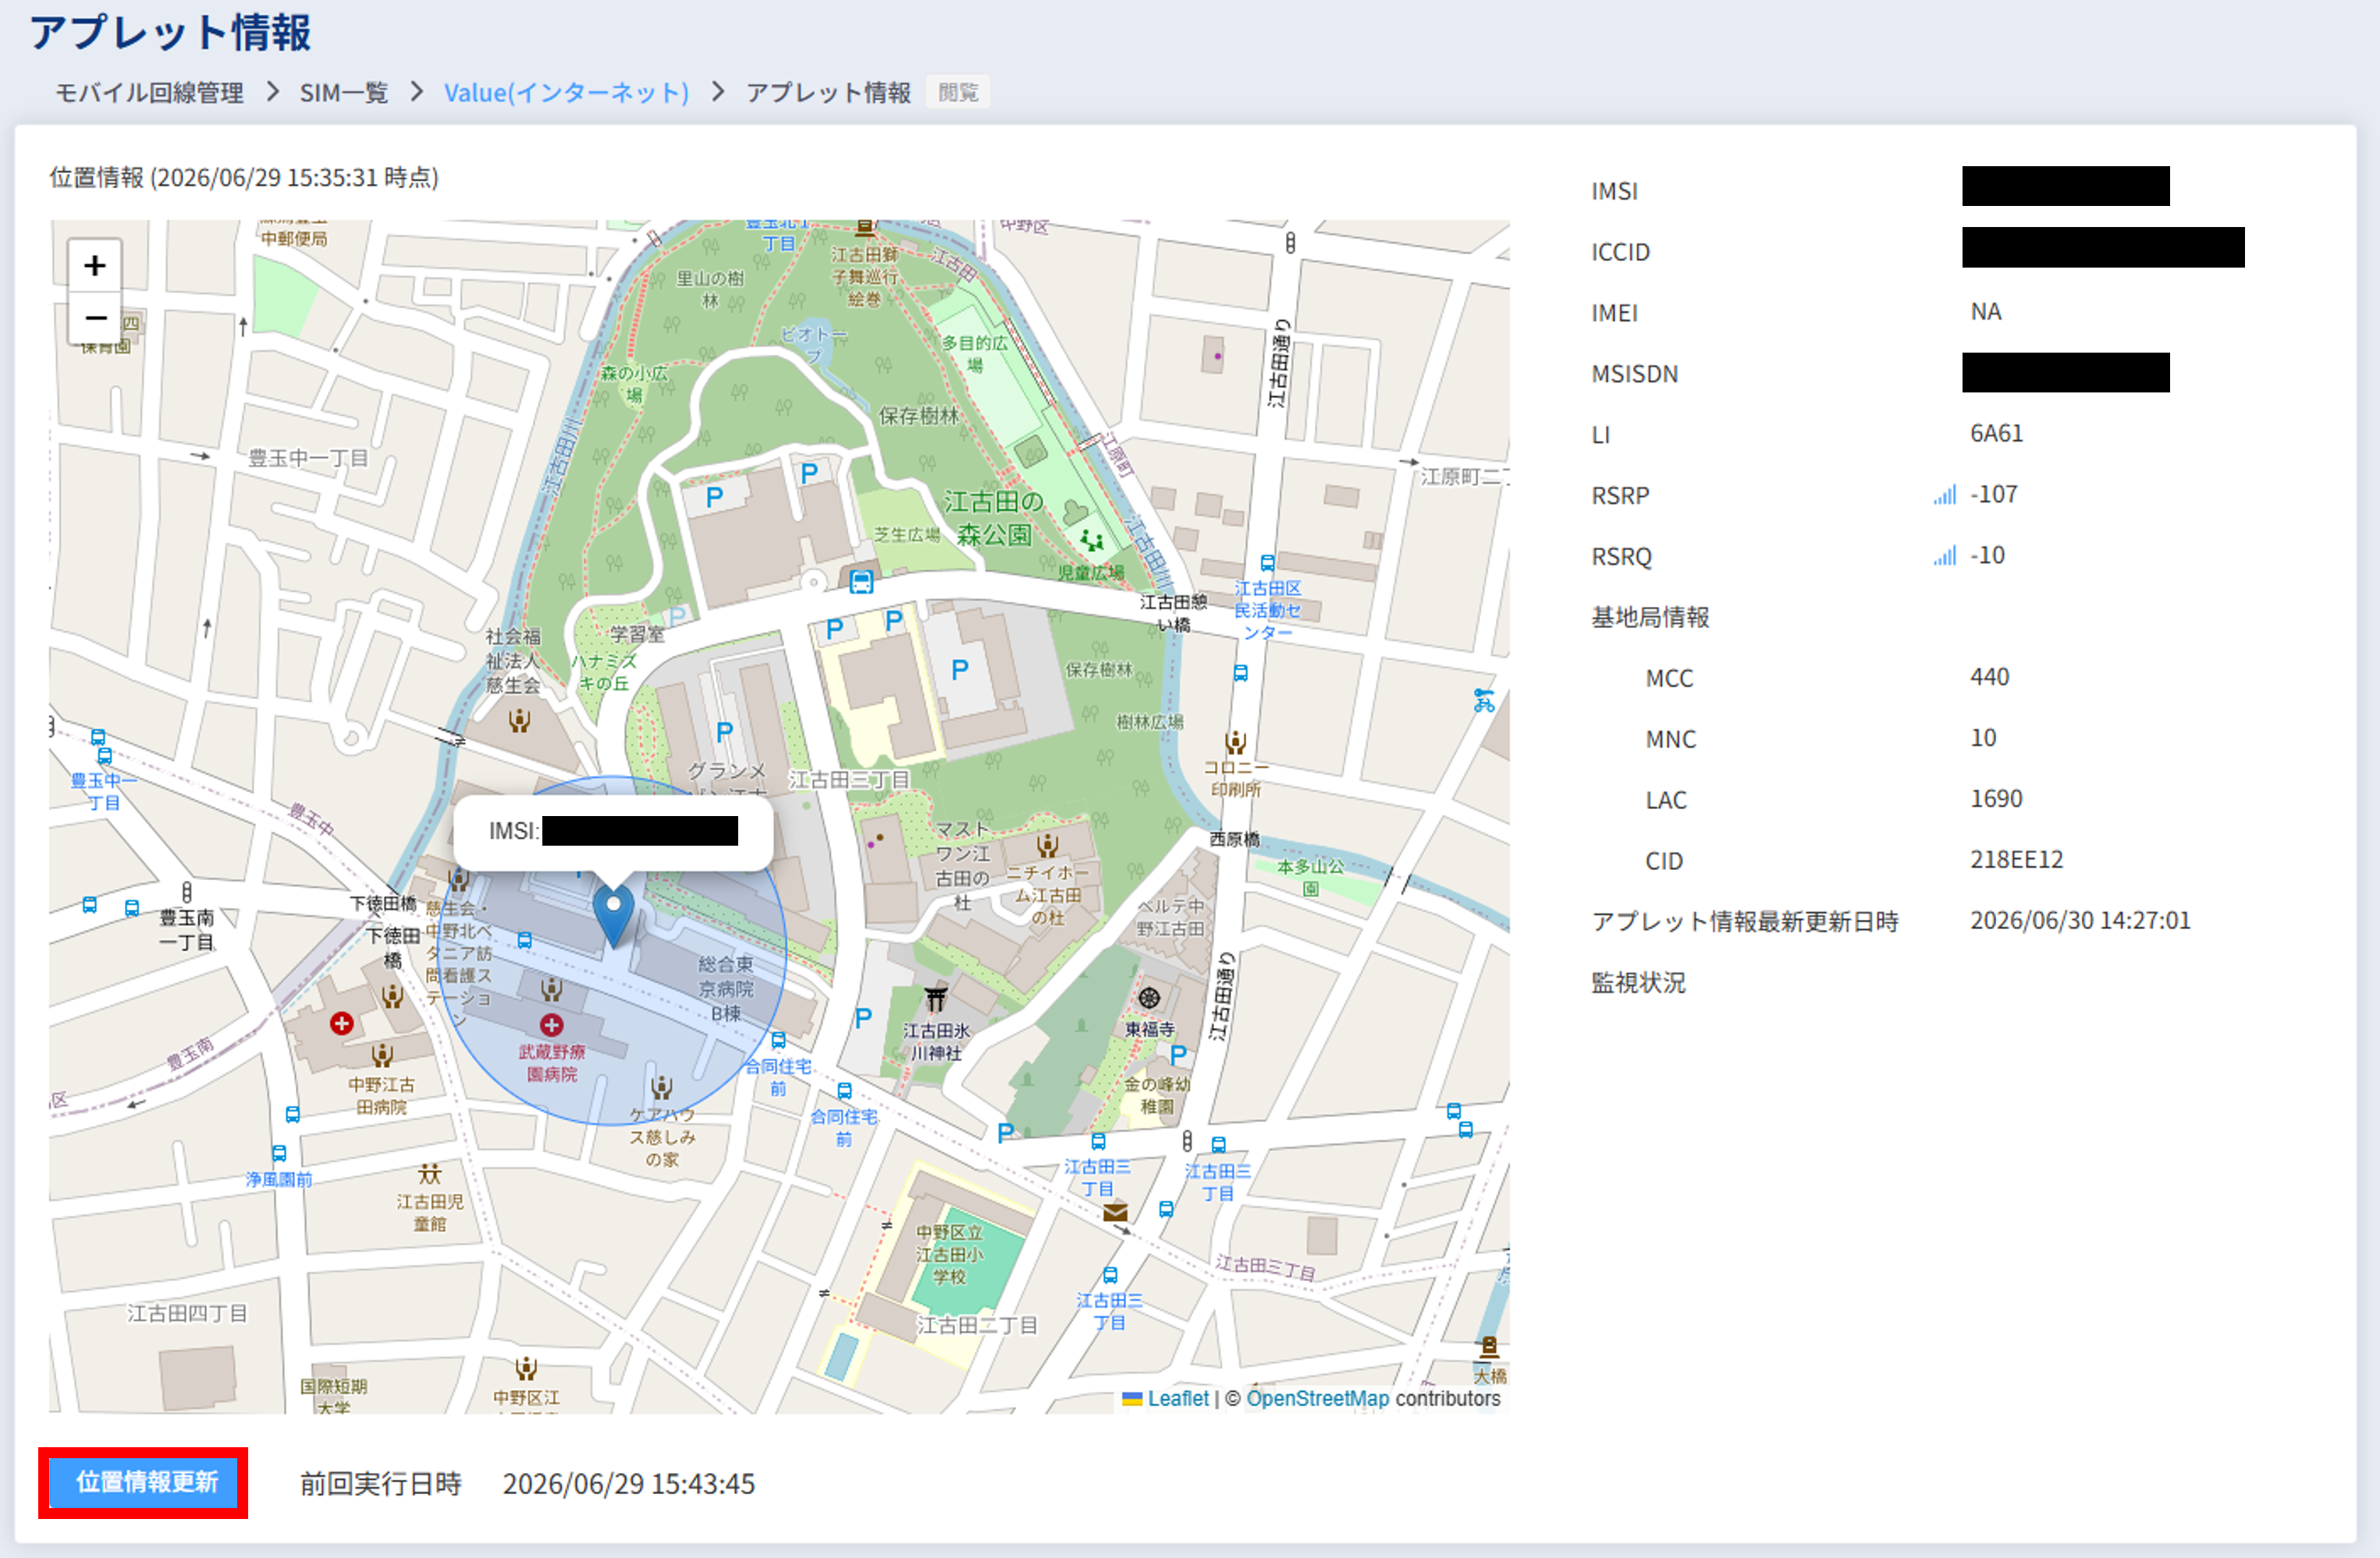Click the IMEI value NA
This screenshot has height=1558, width=2380.
point(1986,312)
